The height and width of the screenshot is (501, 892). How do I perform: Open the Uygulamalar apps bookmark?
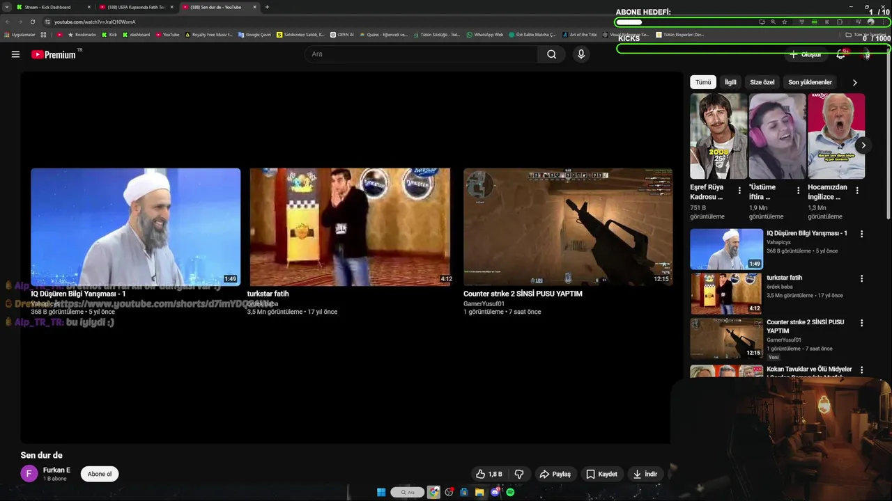click(21, 34)
